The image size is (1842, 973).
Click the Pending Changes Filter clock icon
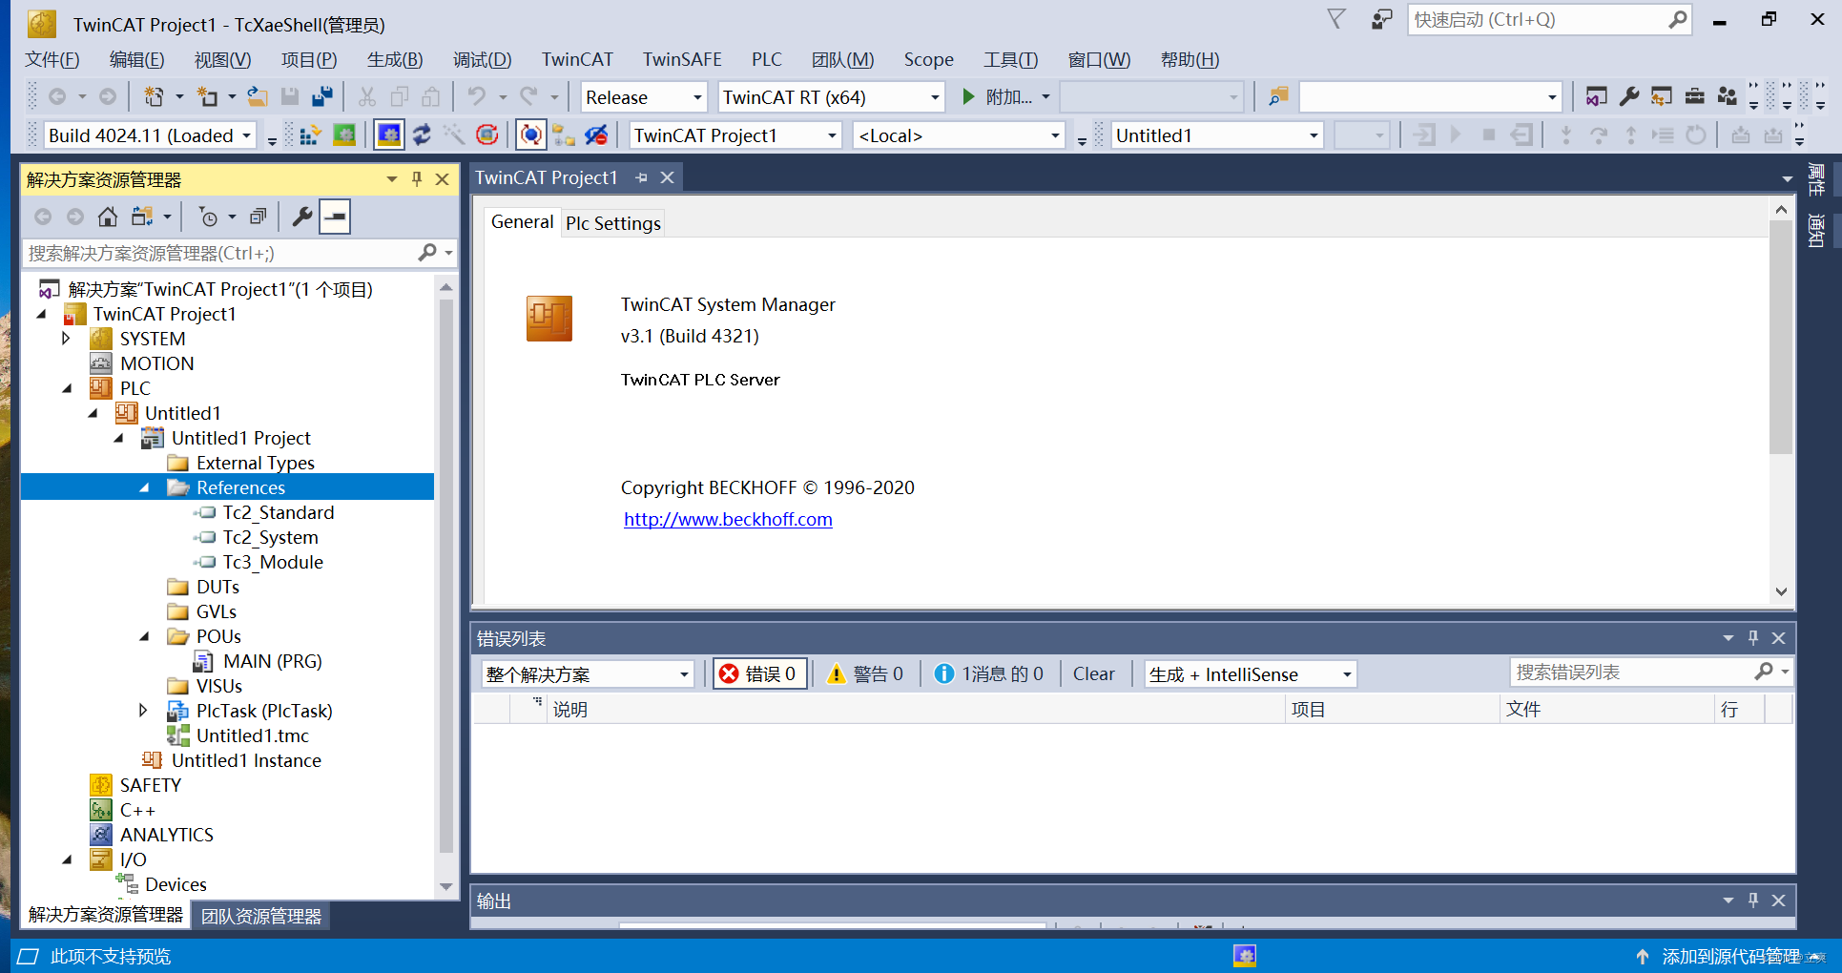pyautogui.click(x=208, y=217)
